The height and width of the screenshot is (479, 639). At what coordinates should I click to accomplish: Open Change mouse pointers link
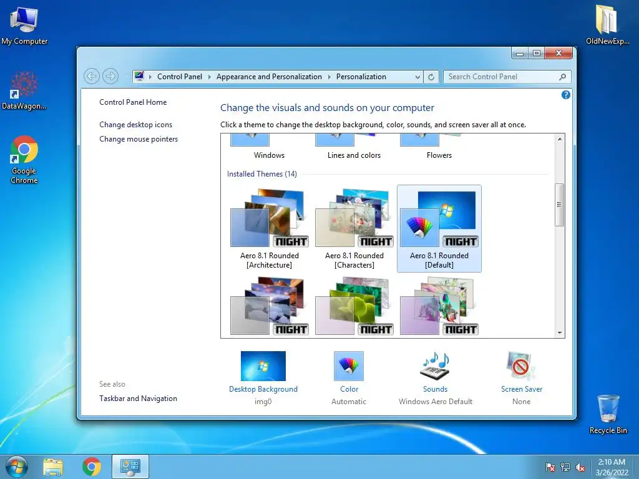coord(139,139)
